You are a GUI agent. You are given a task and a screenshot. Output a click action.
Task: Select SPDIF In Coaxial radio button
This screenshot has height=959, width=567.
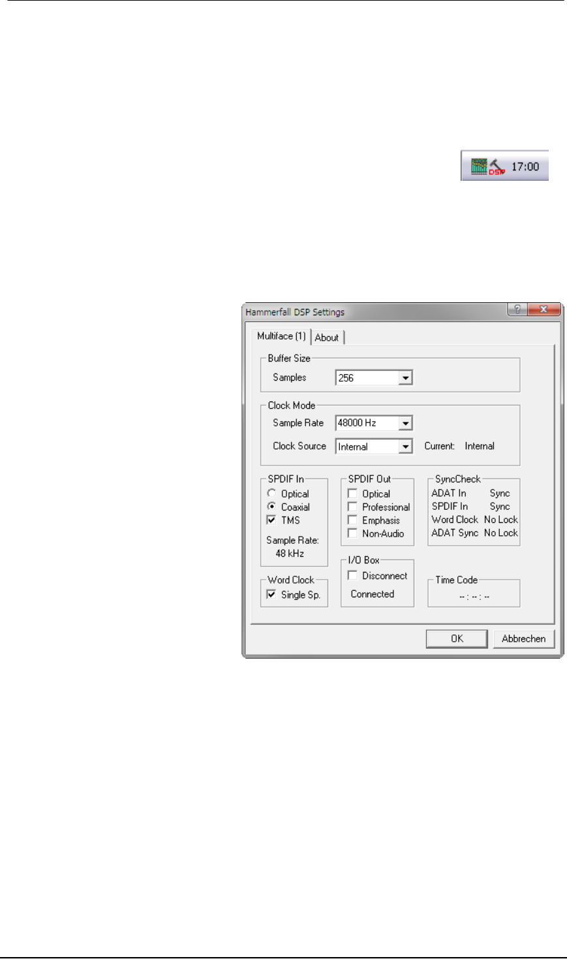click(x=271, y=507)
